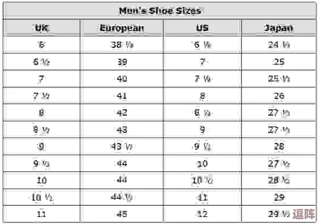Image resolution: width=318 pixels, height=224 pixels.
Task: Click Japan size 29 cell
Action: pyautogui.click(x=279, y=197)
